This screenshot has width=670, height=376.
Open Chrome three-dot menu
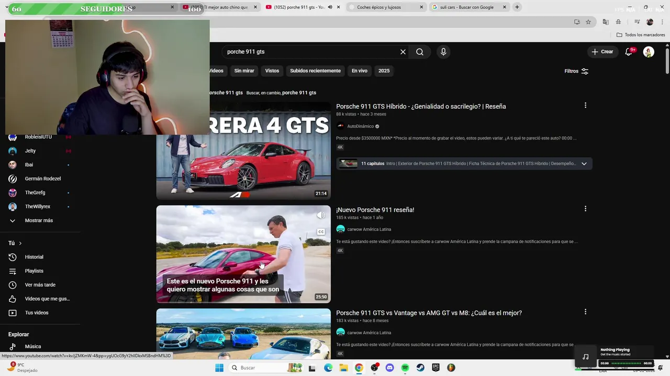click(x=661, y=22)
